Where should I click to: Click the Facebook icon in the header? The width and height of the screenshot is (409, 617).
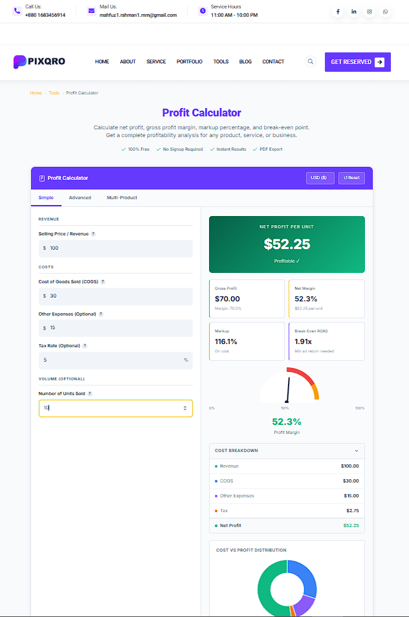pos(338,12)
